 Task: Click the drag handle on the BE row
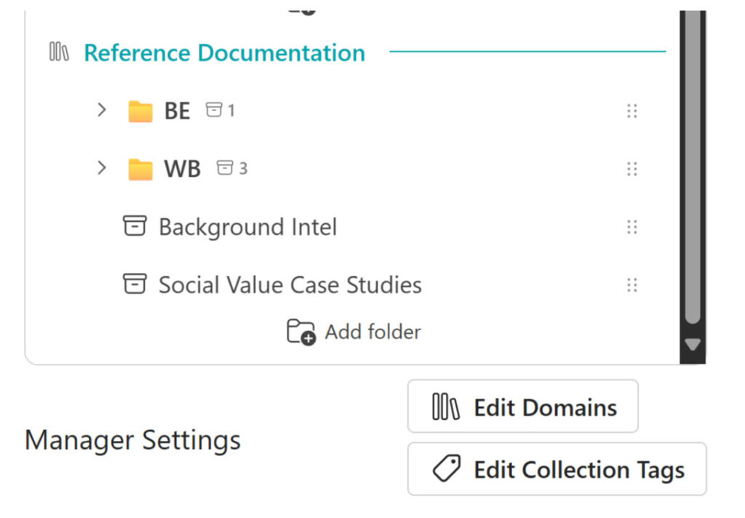tap(632, 111)
